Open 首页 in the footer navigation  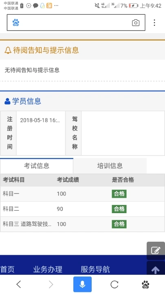click(7, 269)
